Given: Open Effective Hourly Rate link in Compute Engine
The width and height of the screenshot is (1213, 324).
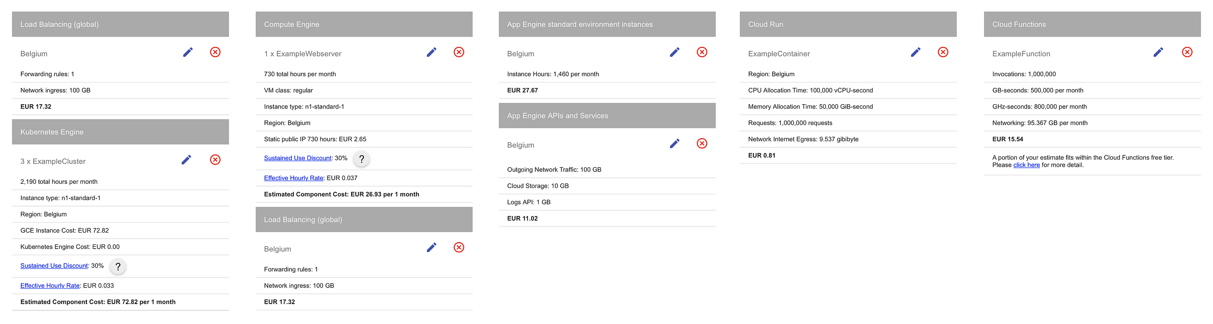Looking at the screenshot, I should [294, 178].
